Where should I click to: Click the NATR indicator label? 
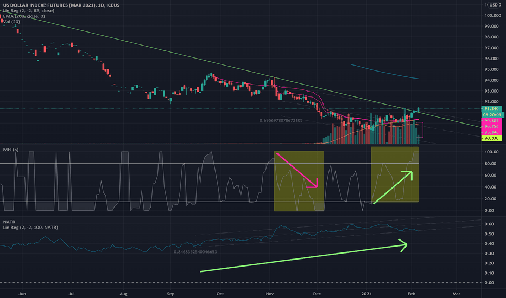point(9,222)
